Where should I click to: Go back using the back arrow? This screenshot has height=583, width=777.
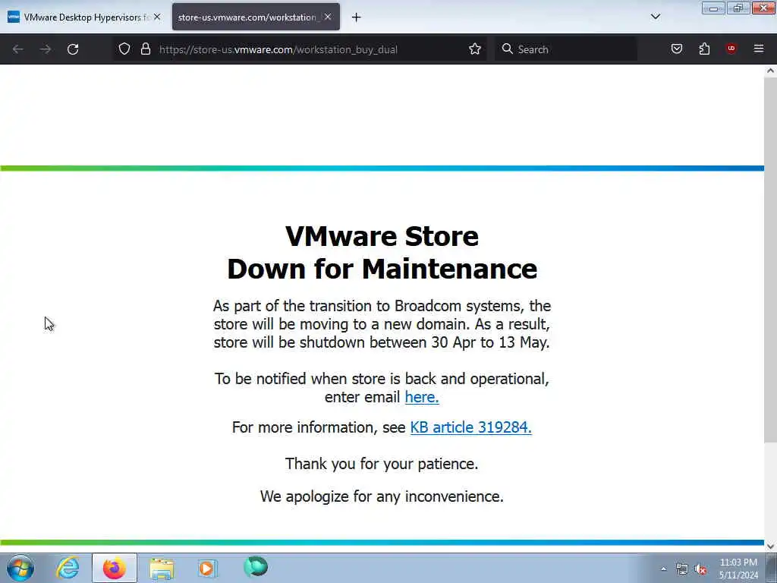coord(18,49)
